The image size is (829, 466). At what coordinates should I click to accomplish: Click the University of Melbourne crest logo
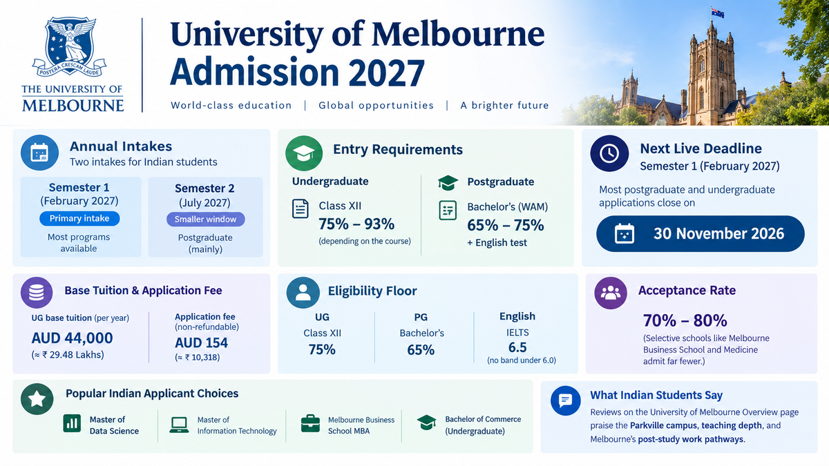(x=73, y=47)
